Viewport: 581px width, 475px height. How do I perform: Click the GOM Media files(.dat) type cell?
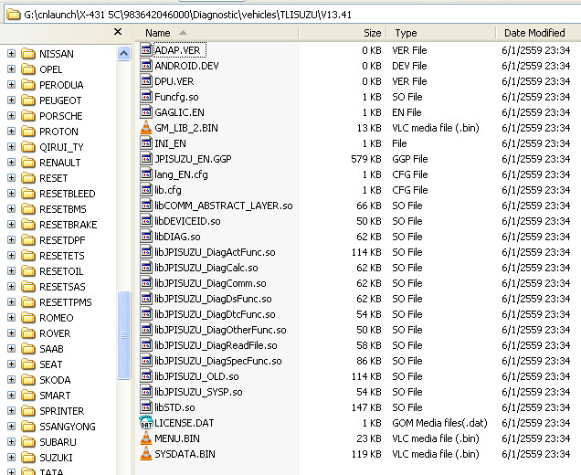point(439,423)
